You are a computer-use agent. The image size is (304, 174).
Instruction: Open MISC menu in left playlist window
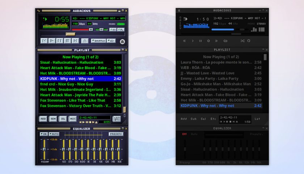click(x=73, y=119)
